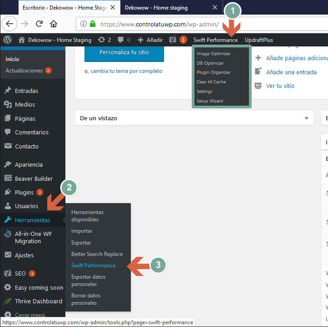Click the Herramientas wrench icon
This screenshot has width=328, height=327.
(x=8, y=220)
